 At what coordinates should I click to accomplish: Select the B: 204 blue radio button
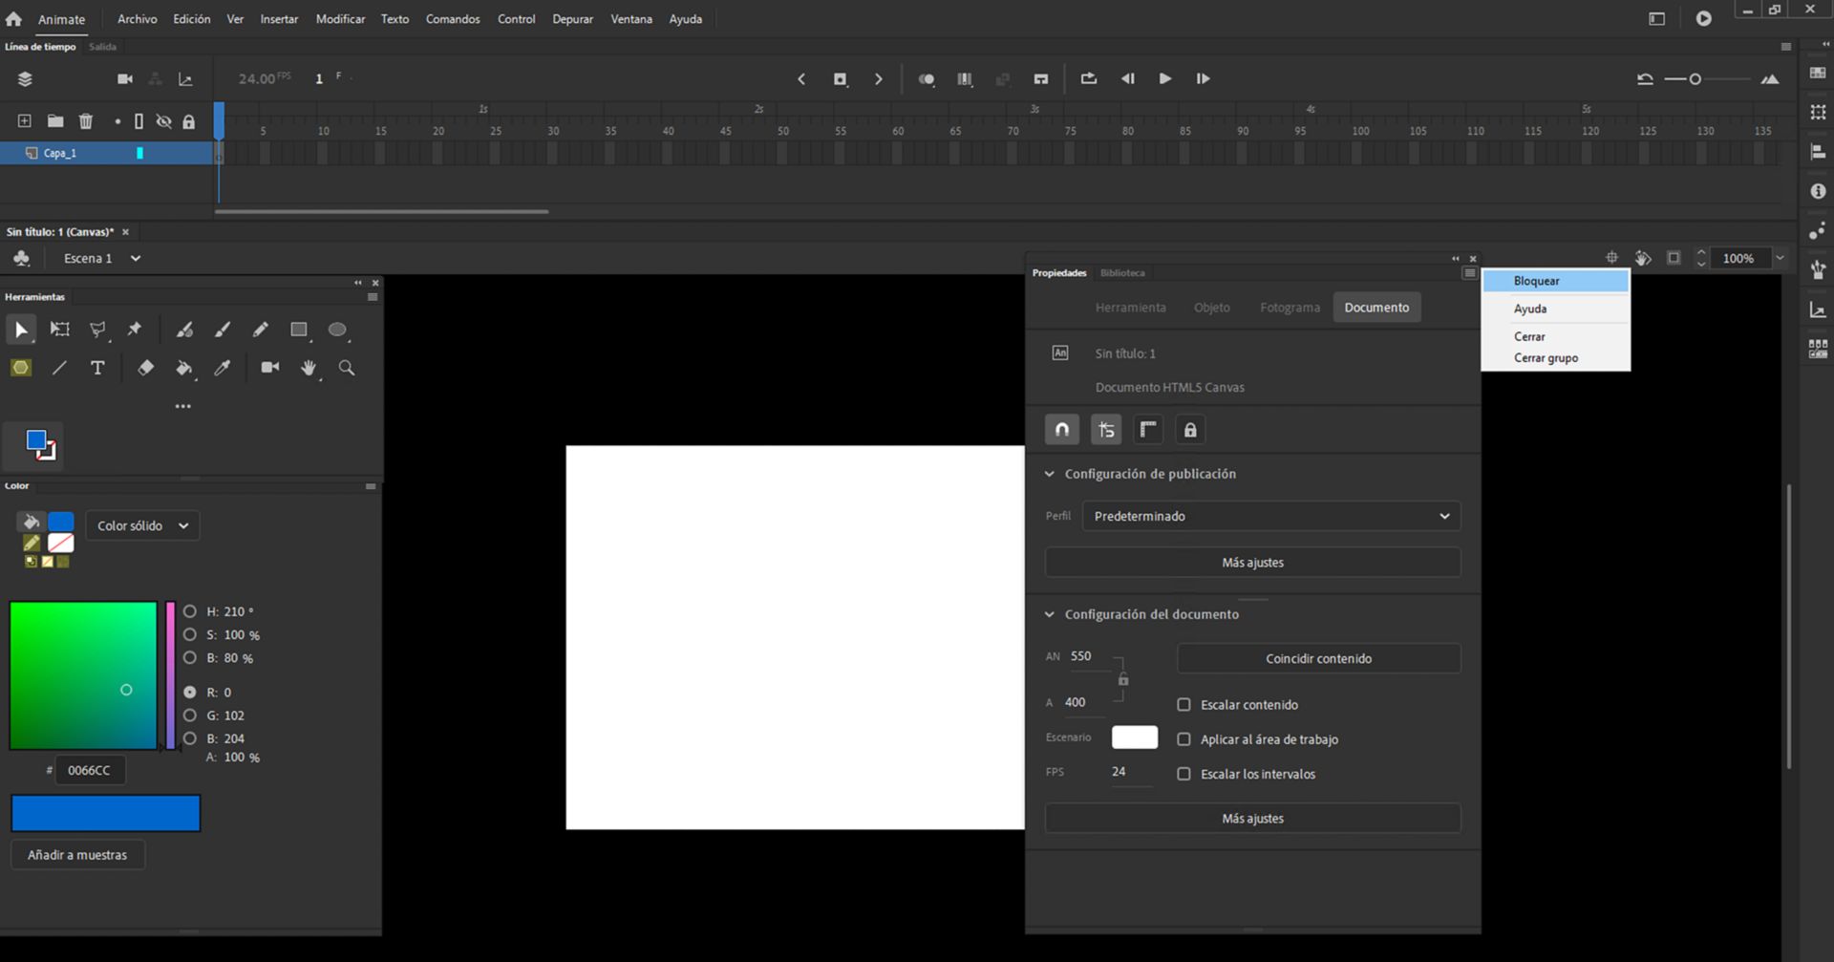pyautogui.click(x=190, y=738)
